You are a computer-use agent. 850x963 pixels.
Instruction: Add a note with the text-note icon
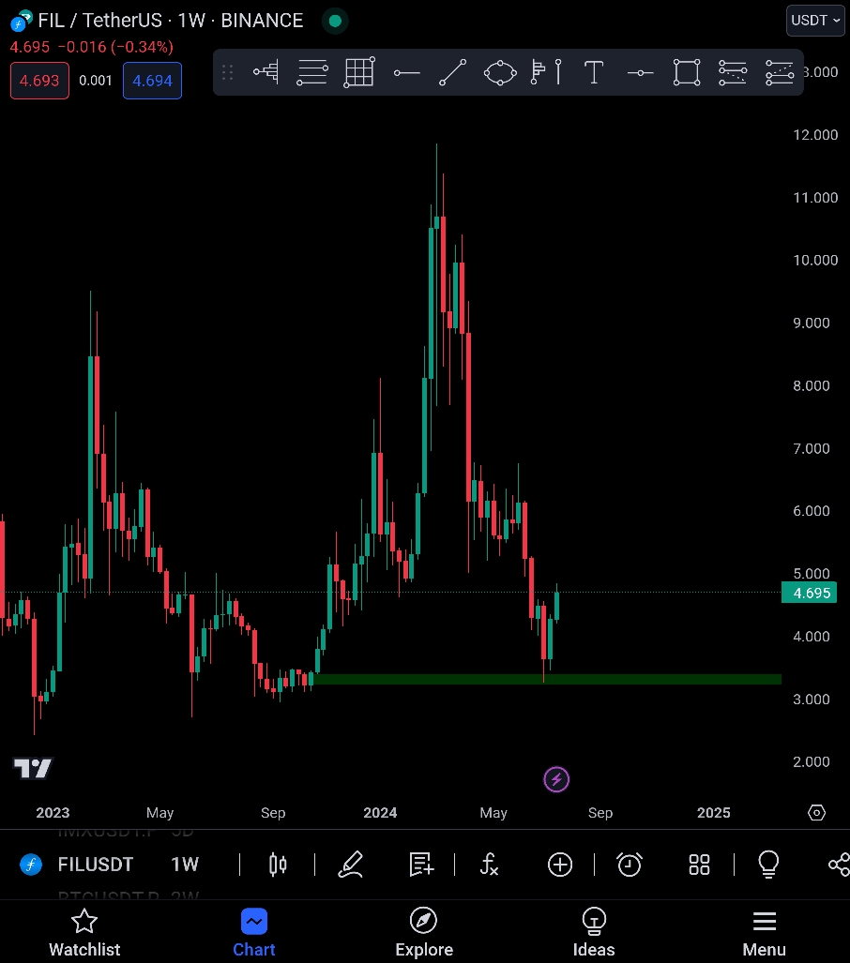click(421, 865)
